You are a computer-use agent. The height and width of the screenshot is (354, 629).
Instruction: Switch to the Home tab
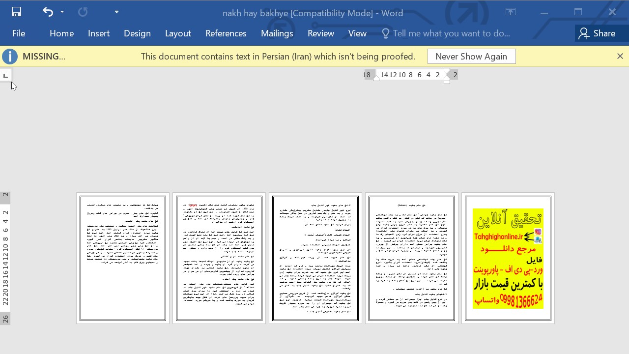point(61,33)
